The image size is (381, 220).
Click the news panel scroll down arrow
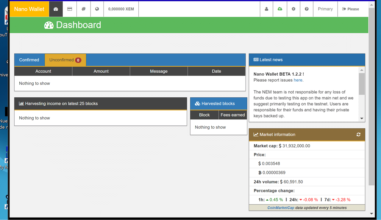pos(362,118)
